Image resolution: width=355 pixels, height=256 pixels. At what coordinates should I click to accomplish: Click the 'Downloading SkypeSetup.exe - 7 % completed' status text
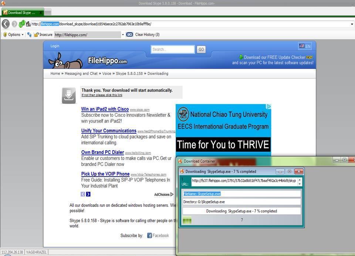(x=241, y=211)
